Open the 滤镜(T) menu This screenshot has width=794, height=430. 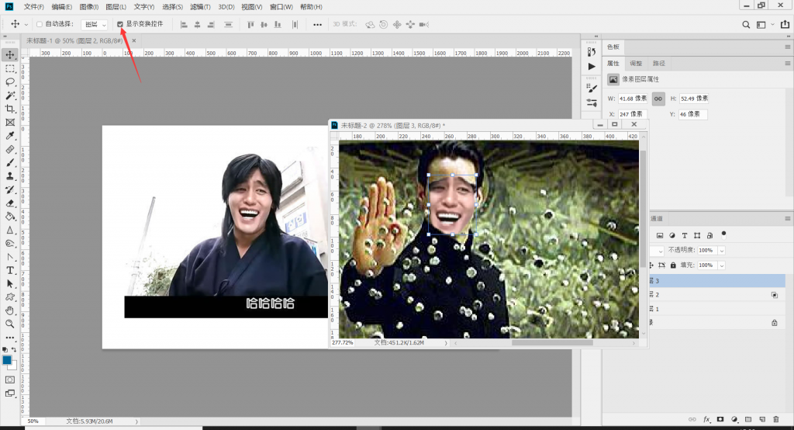(x=200, y=6)
